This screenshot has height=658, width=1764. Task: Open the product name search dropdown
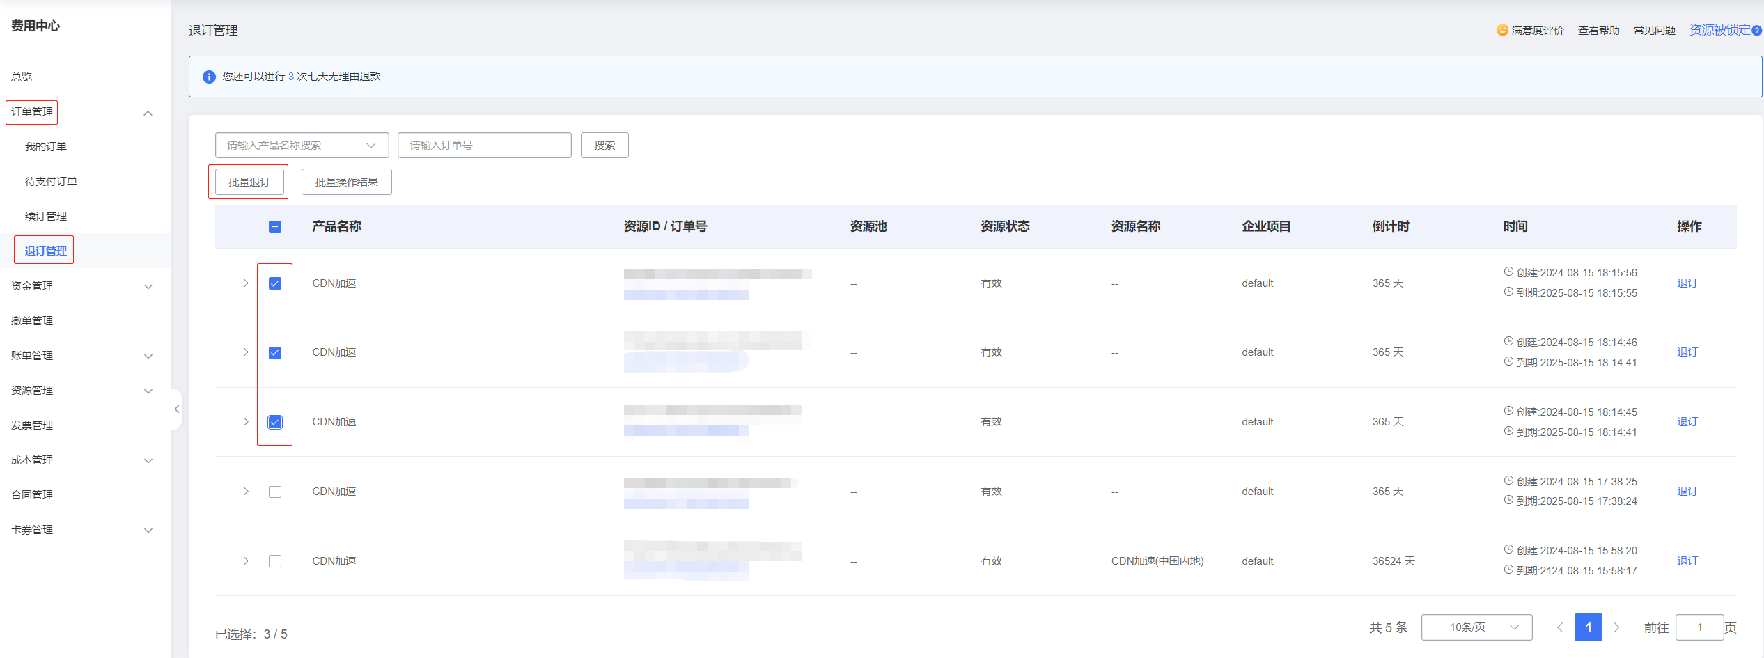point(302,145)
